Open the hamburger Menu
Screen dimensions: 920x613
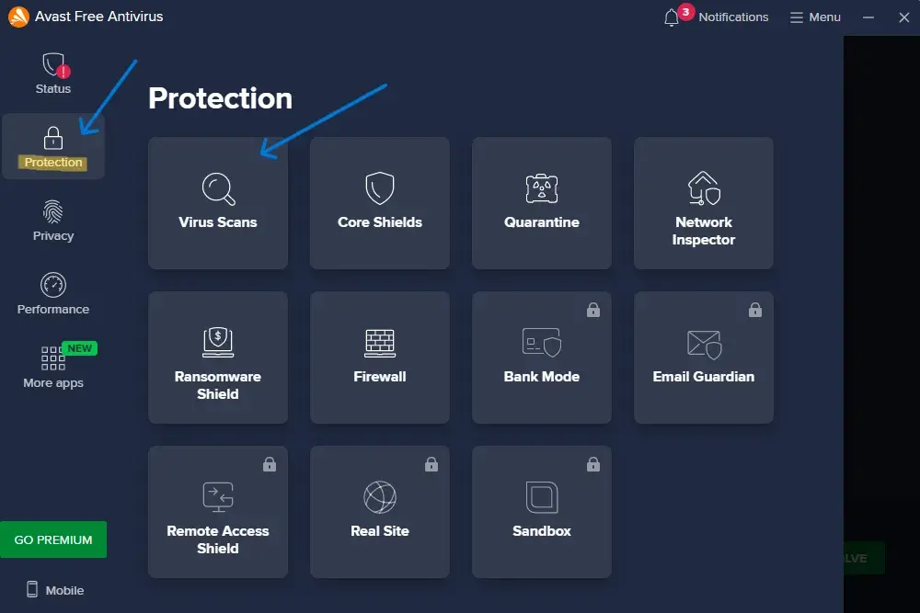click(x=815, y=17)
